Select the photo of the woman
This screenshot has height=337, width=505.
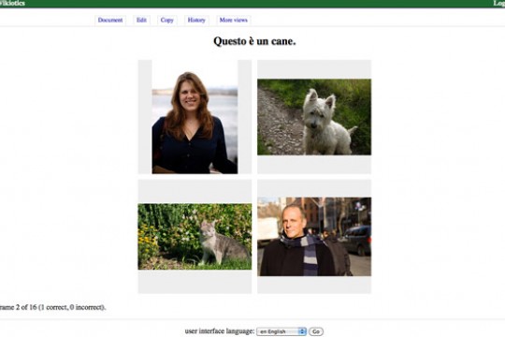click(x=195, y=117)
